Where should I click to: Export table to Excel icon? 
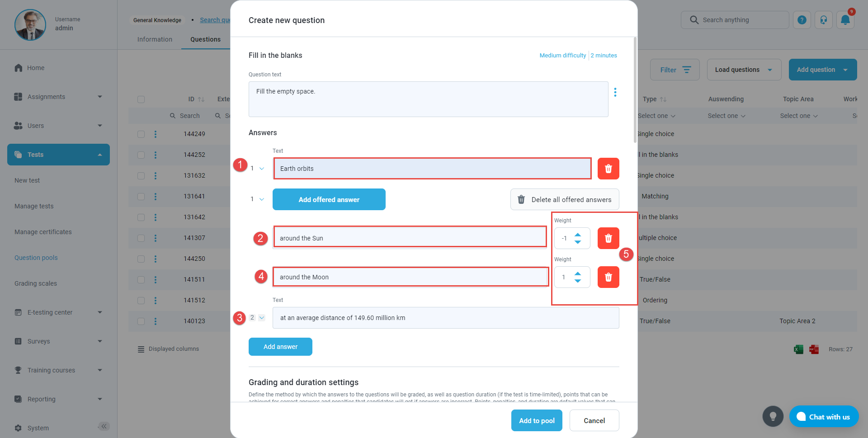pos(798,349)
